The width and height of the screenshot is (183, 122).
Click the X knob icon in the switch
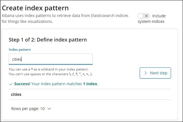coord(147,16)
